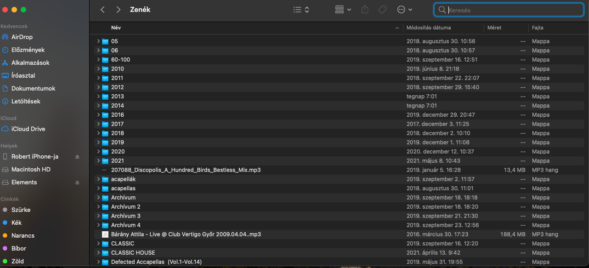
Task: Select the Archívum folder icon
Action: 105,198
